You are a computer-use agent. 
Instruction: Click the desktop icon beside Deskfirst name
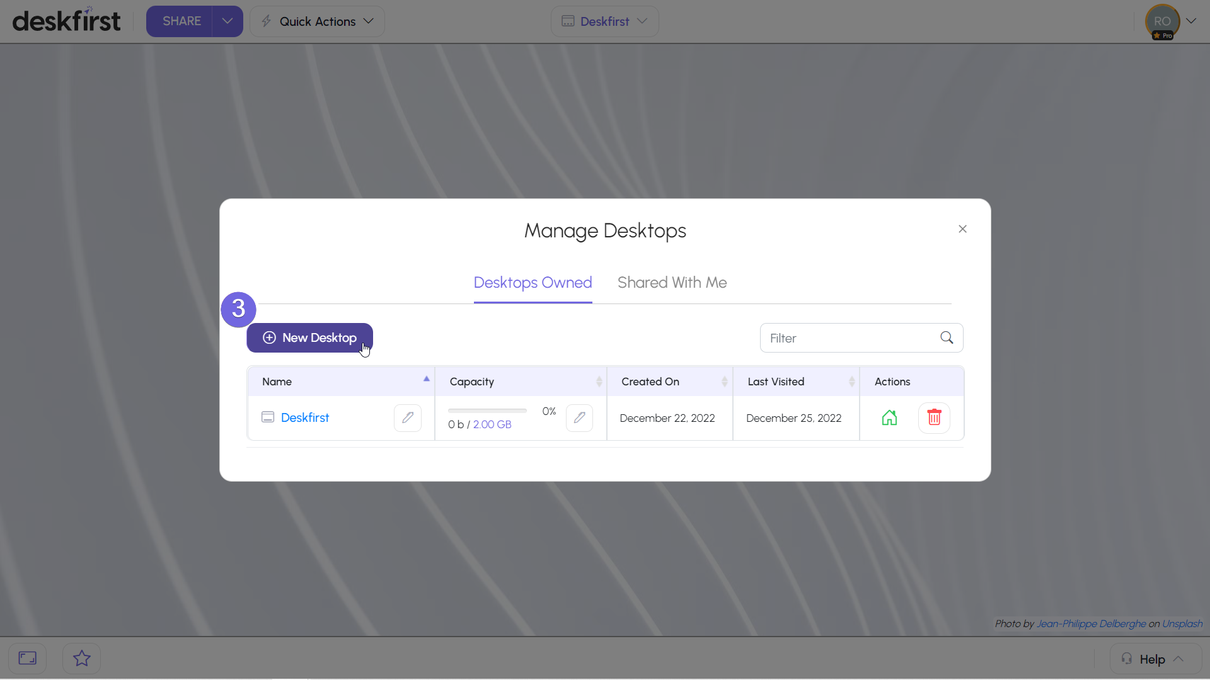(x=268, y=417)
